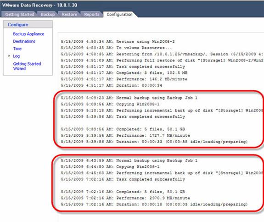Select the Configuration tab
This screenshot has width=264, height=222.
(x=119, y=15)
